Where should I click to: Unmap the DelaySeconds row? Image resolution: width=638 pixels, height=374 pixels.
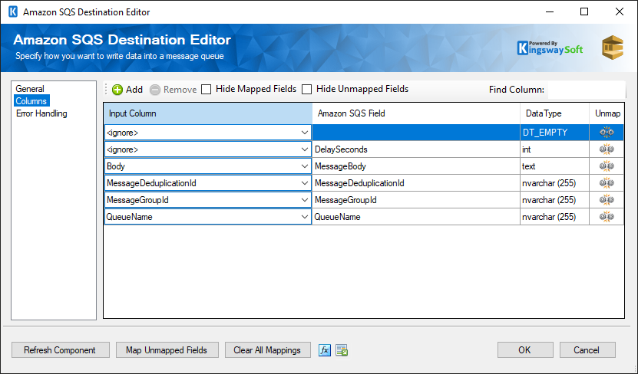607,149
